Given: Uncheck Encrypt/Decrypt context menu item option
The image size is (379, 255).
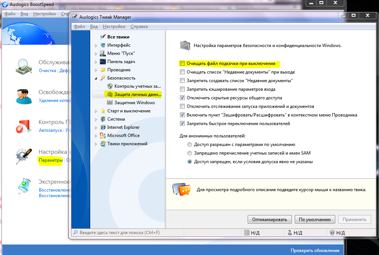Looking at the screenshot, I should point(182,115).
